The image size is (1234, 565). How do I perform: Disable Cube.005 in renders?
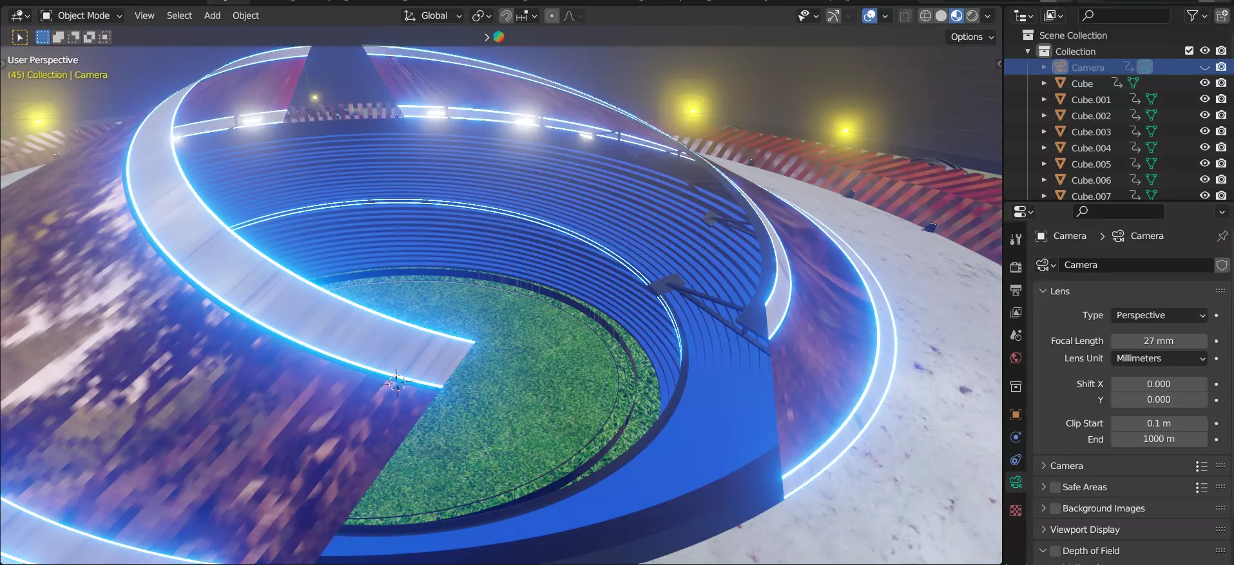[1221, 164]
